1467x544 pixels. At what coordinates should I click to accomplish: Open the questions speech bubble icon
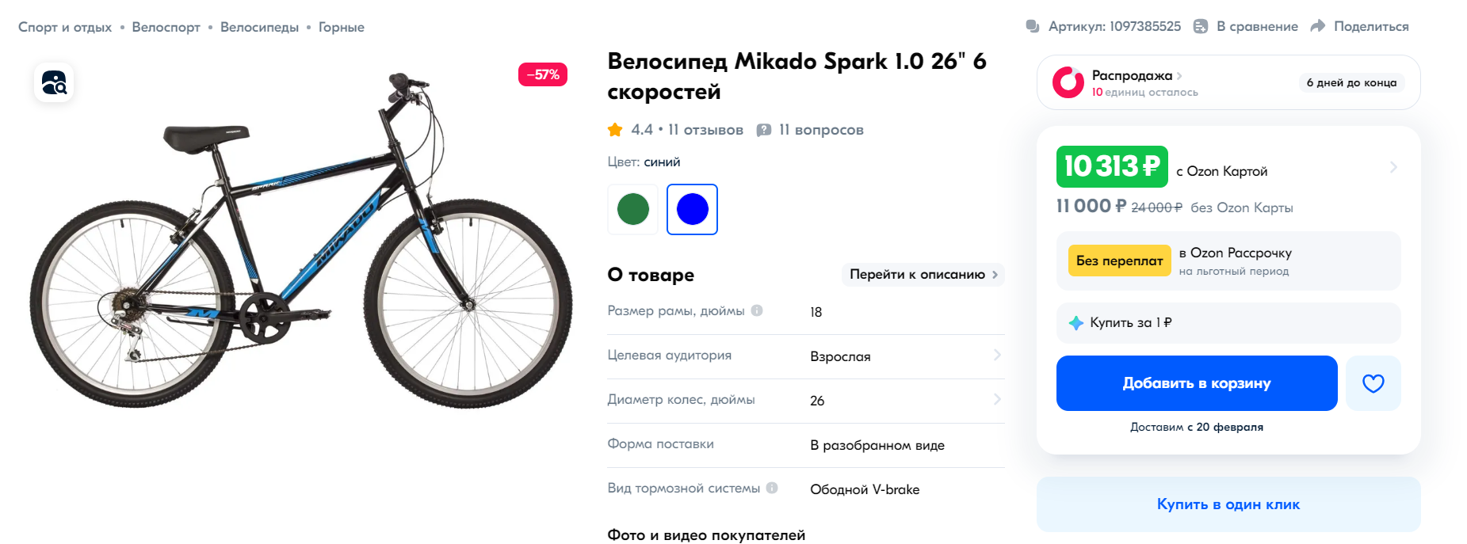(x=764, y=130)
